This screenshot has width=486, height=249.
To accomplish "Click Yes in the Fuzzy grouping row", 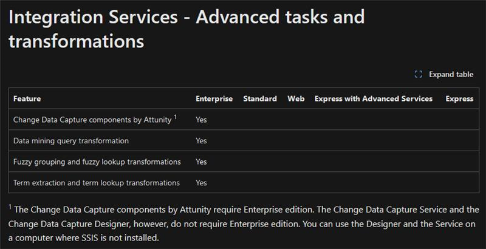I will [x=201, y=162].
